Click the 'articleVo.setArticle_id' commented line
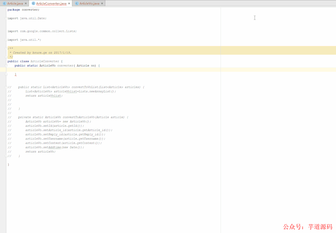 (69, 130)
